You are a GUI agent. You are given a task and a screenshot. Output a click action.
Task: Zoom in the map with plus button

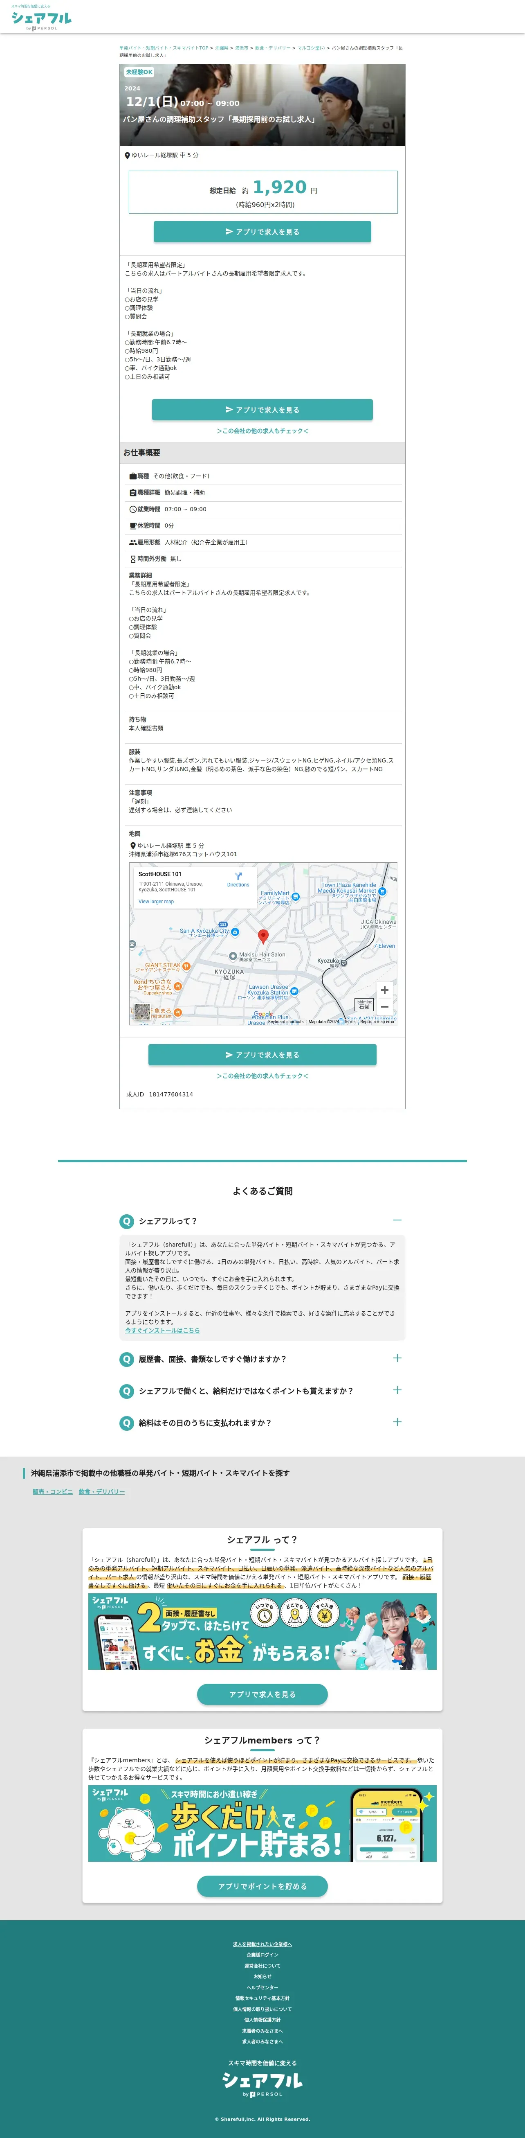(x=384, y=989)
